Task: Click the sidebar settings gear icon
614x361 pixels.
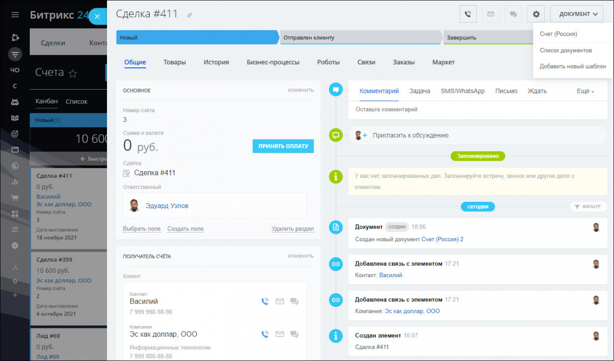Action: [15, 281]
